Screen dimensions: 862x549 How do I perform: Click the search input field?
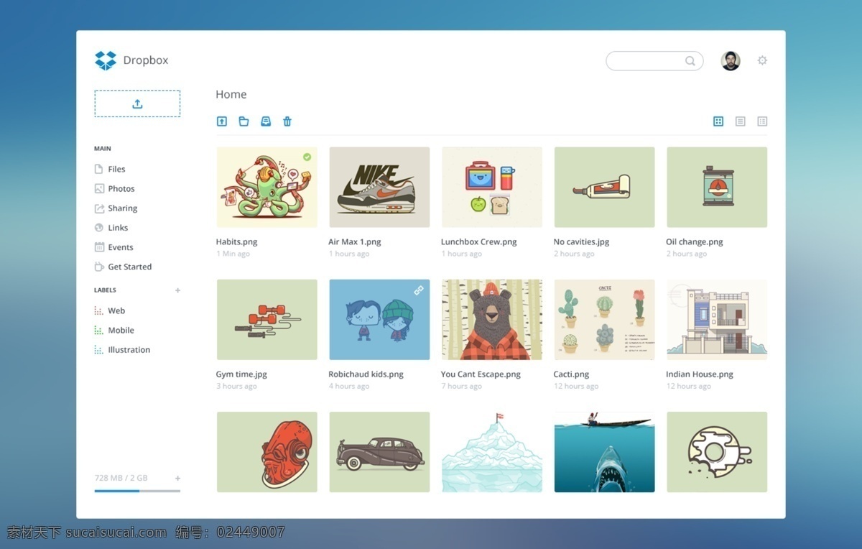pos(655,61)
